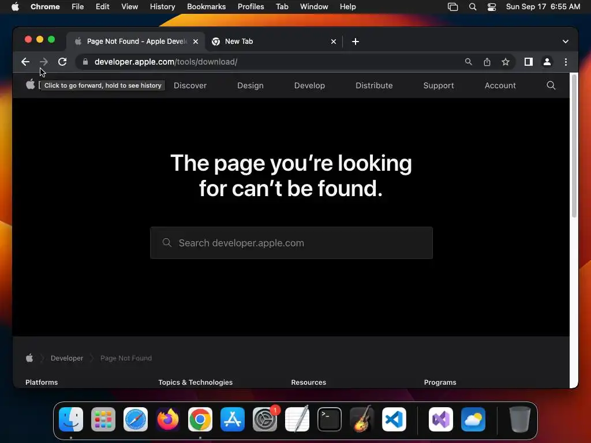Open Finder from the Dock
This screenshot has height=443, width=591.
71,419
